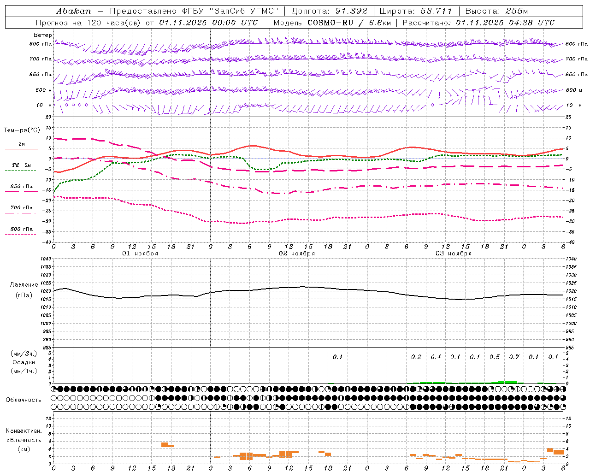Click the "03 ноября" date label
This screenshot has width=590, height=472.
pos(454,254)
